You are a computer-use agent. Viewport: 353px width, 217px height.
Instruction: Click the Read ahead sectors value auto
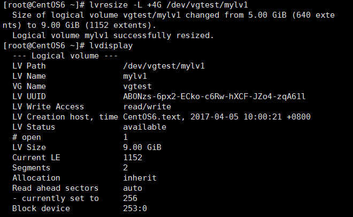click(x=133, y=188)
